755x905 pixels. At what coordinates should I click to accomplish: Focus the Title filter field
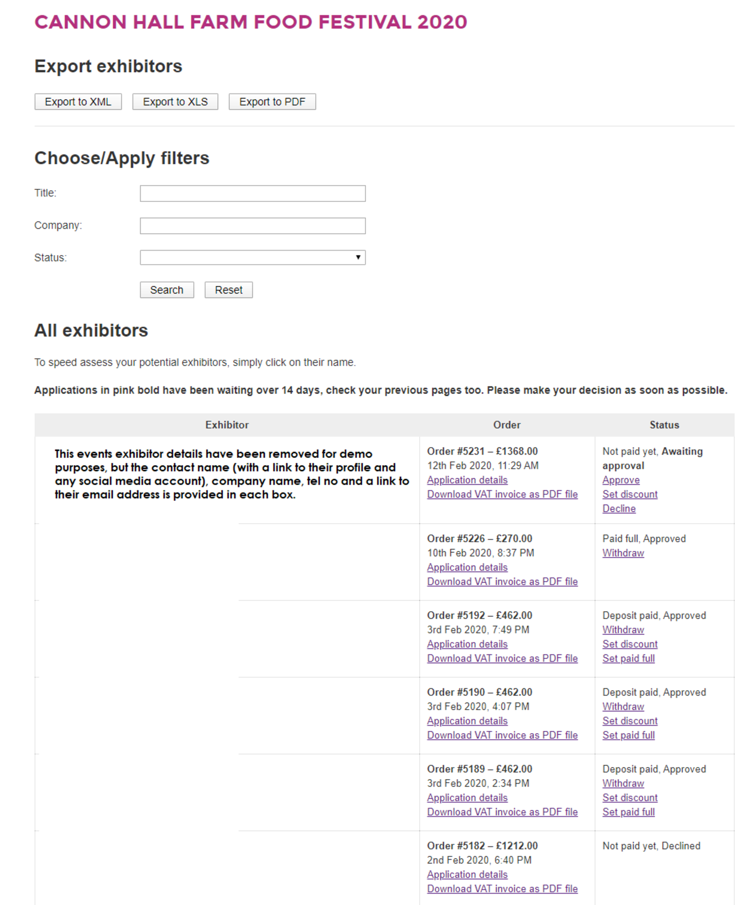click(253, 193)
